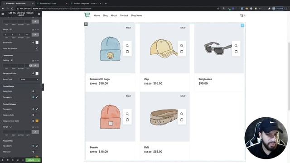Toggle linked values for Margin fields
Image resolution: width=290 pixels, height=163 pixels.
click(x=35, y=34)
